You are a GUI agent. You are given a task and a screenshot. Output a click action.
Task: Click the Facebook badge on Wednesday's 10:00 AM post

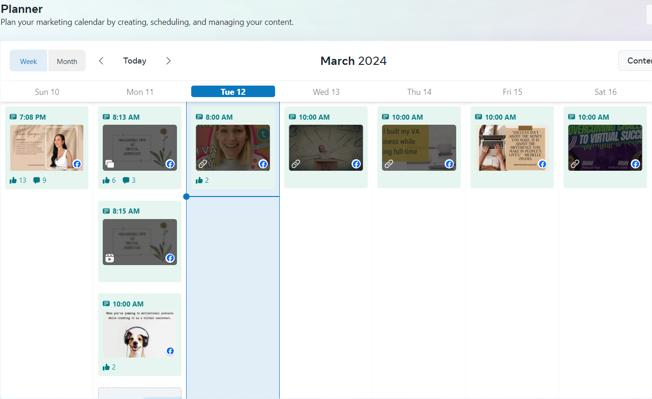click(356, 164)
